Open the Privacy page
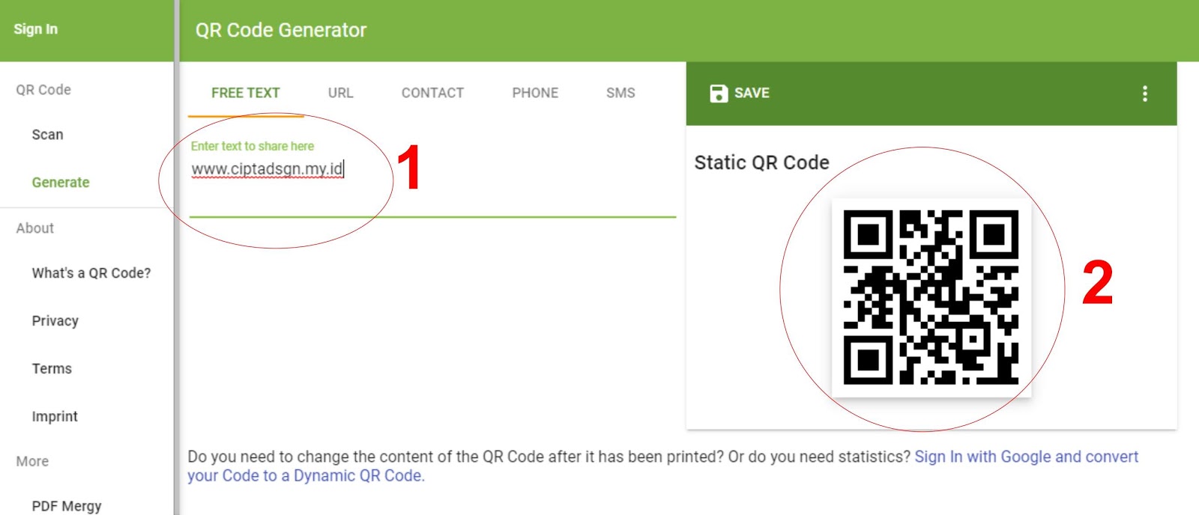Viewport: 1199px width, 515px height. pos(55,321)
